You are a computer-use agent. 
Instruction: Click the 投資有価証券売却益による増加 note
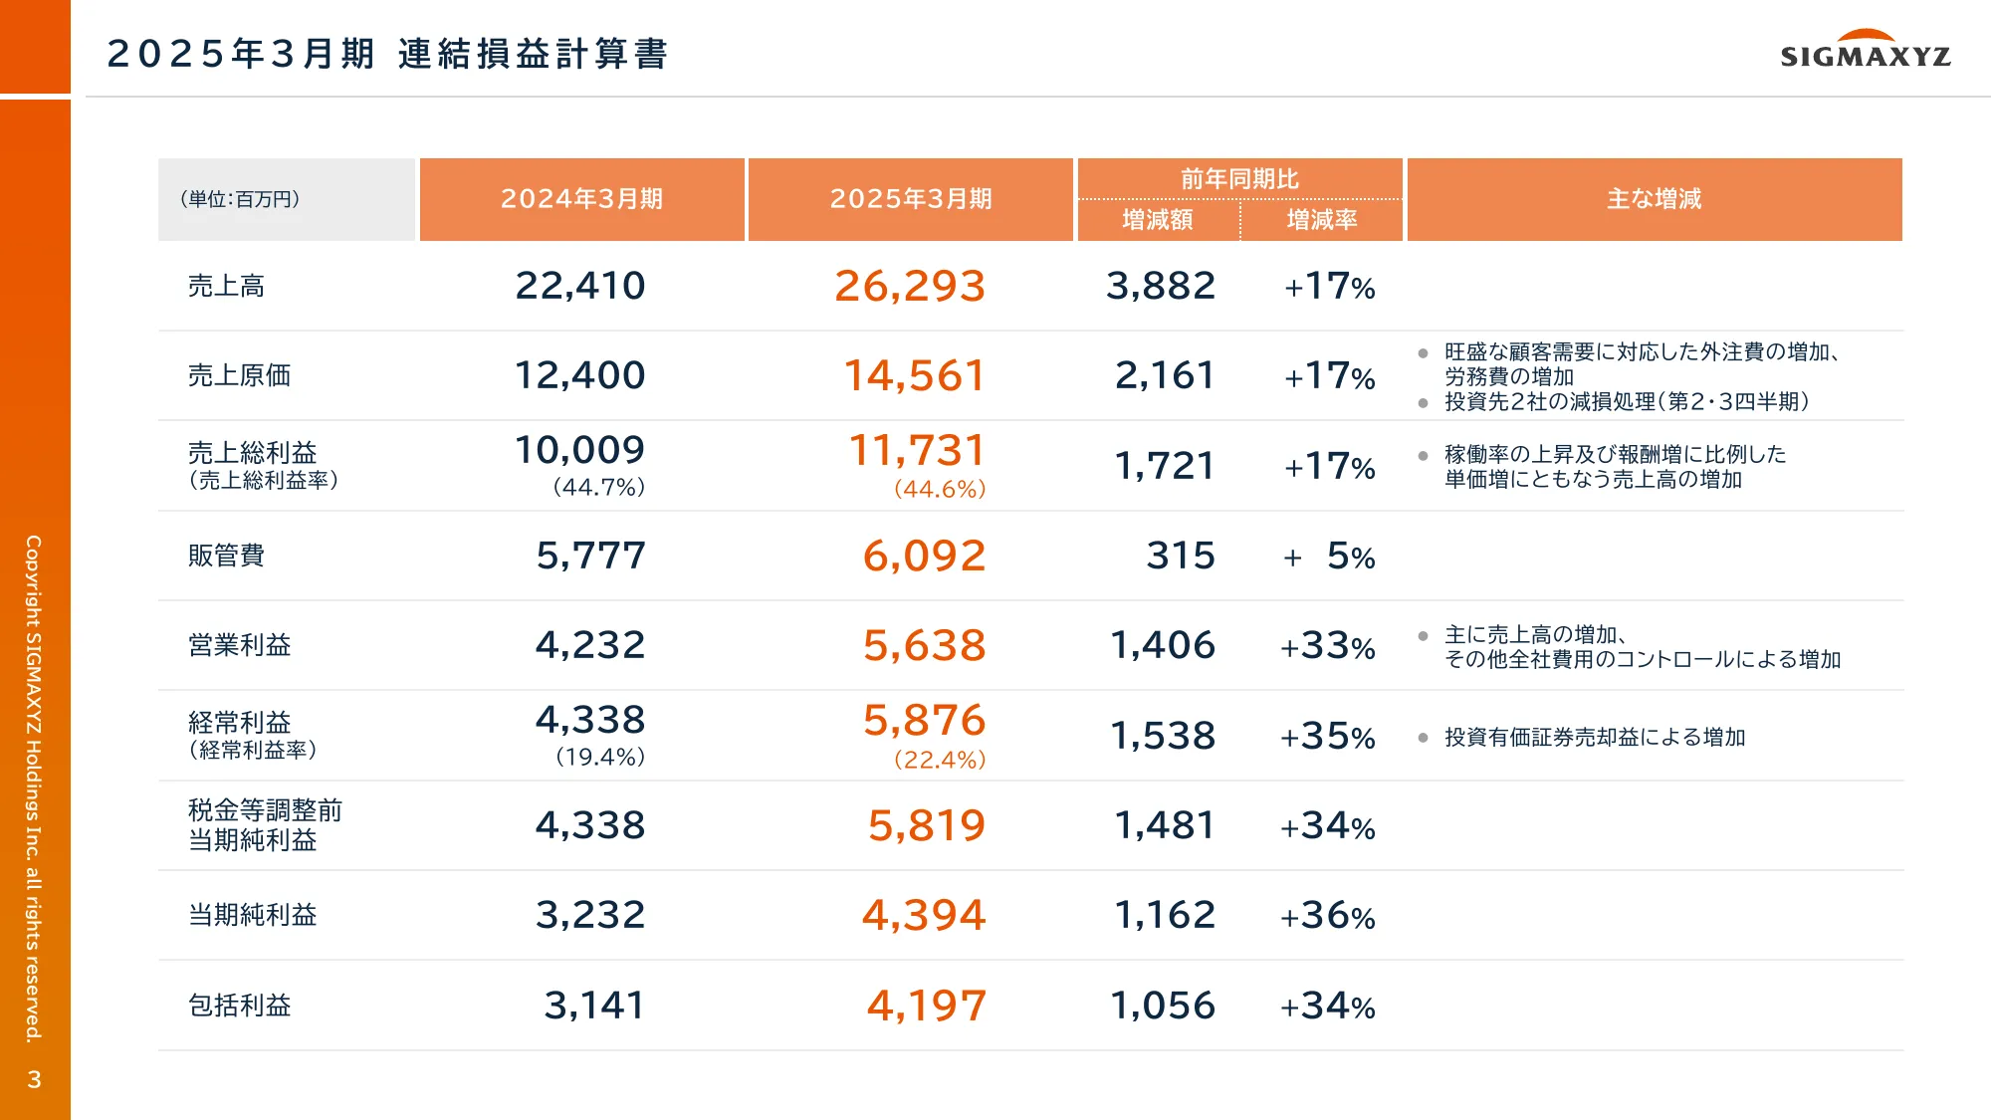(x=1595, y=737)
